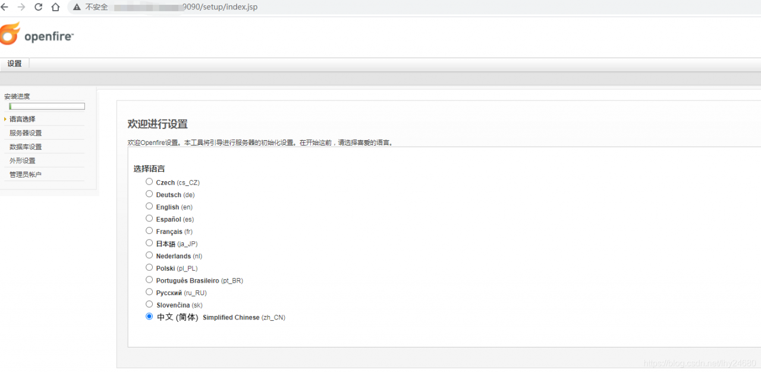Click the browser forward arrow
Screen dimensions: 761x373
pyautogui.click(x=21, y=7)
